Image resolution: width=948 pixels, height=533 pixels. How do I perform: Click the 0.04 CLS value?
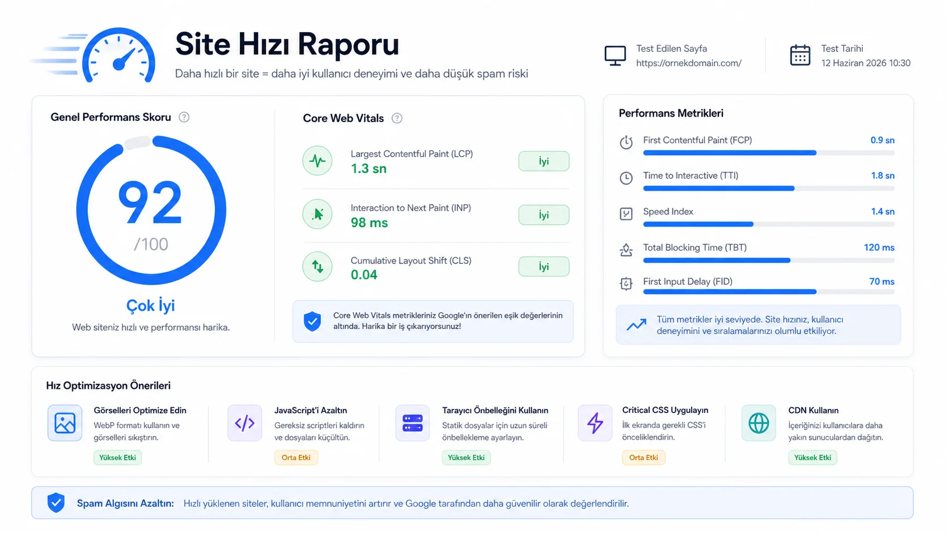click(x=364, y=275)
